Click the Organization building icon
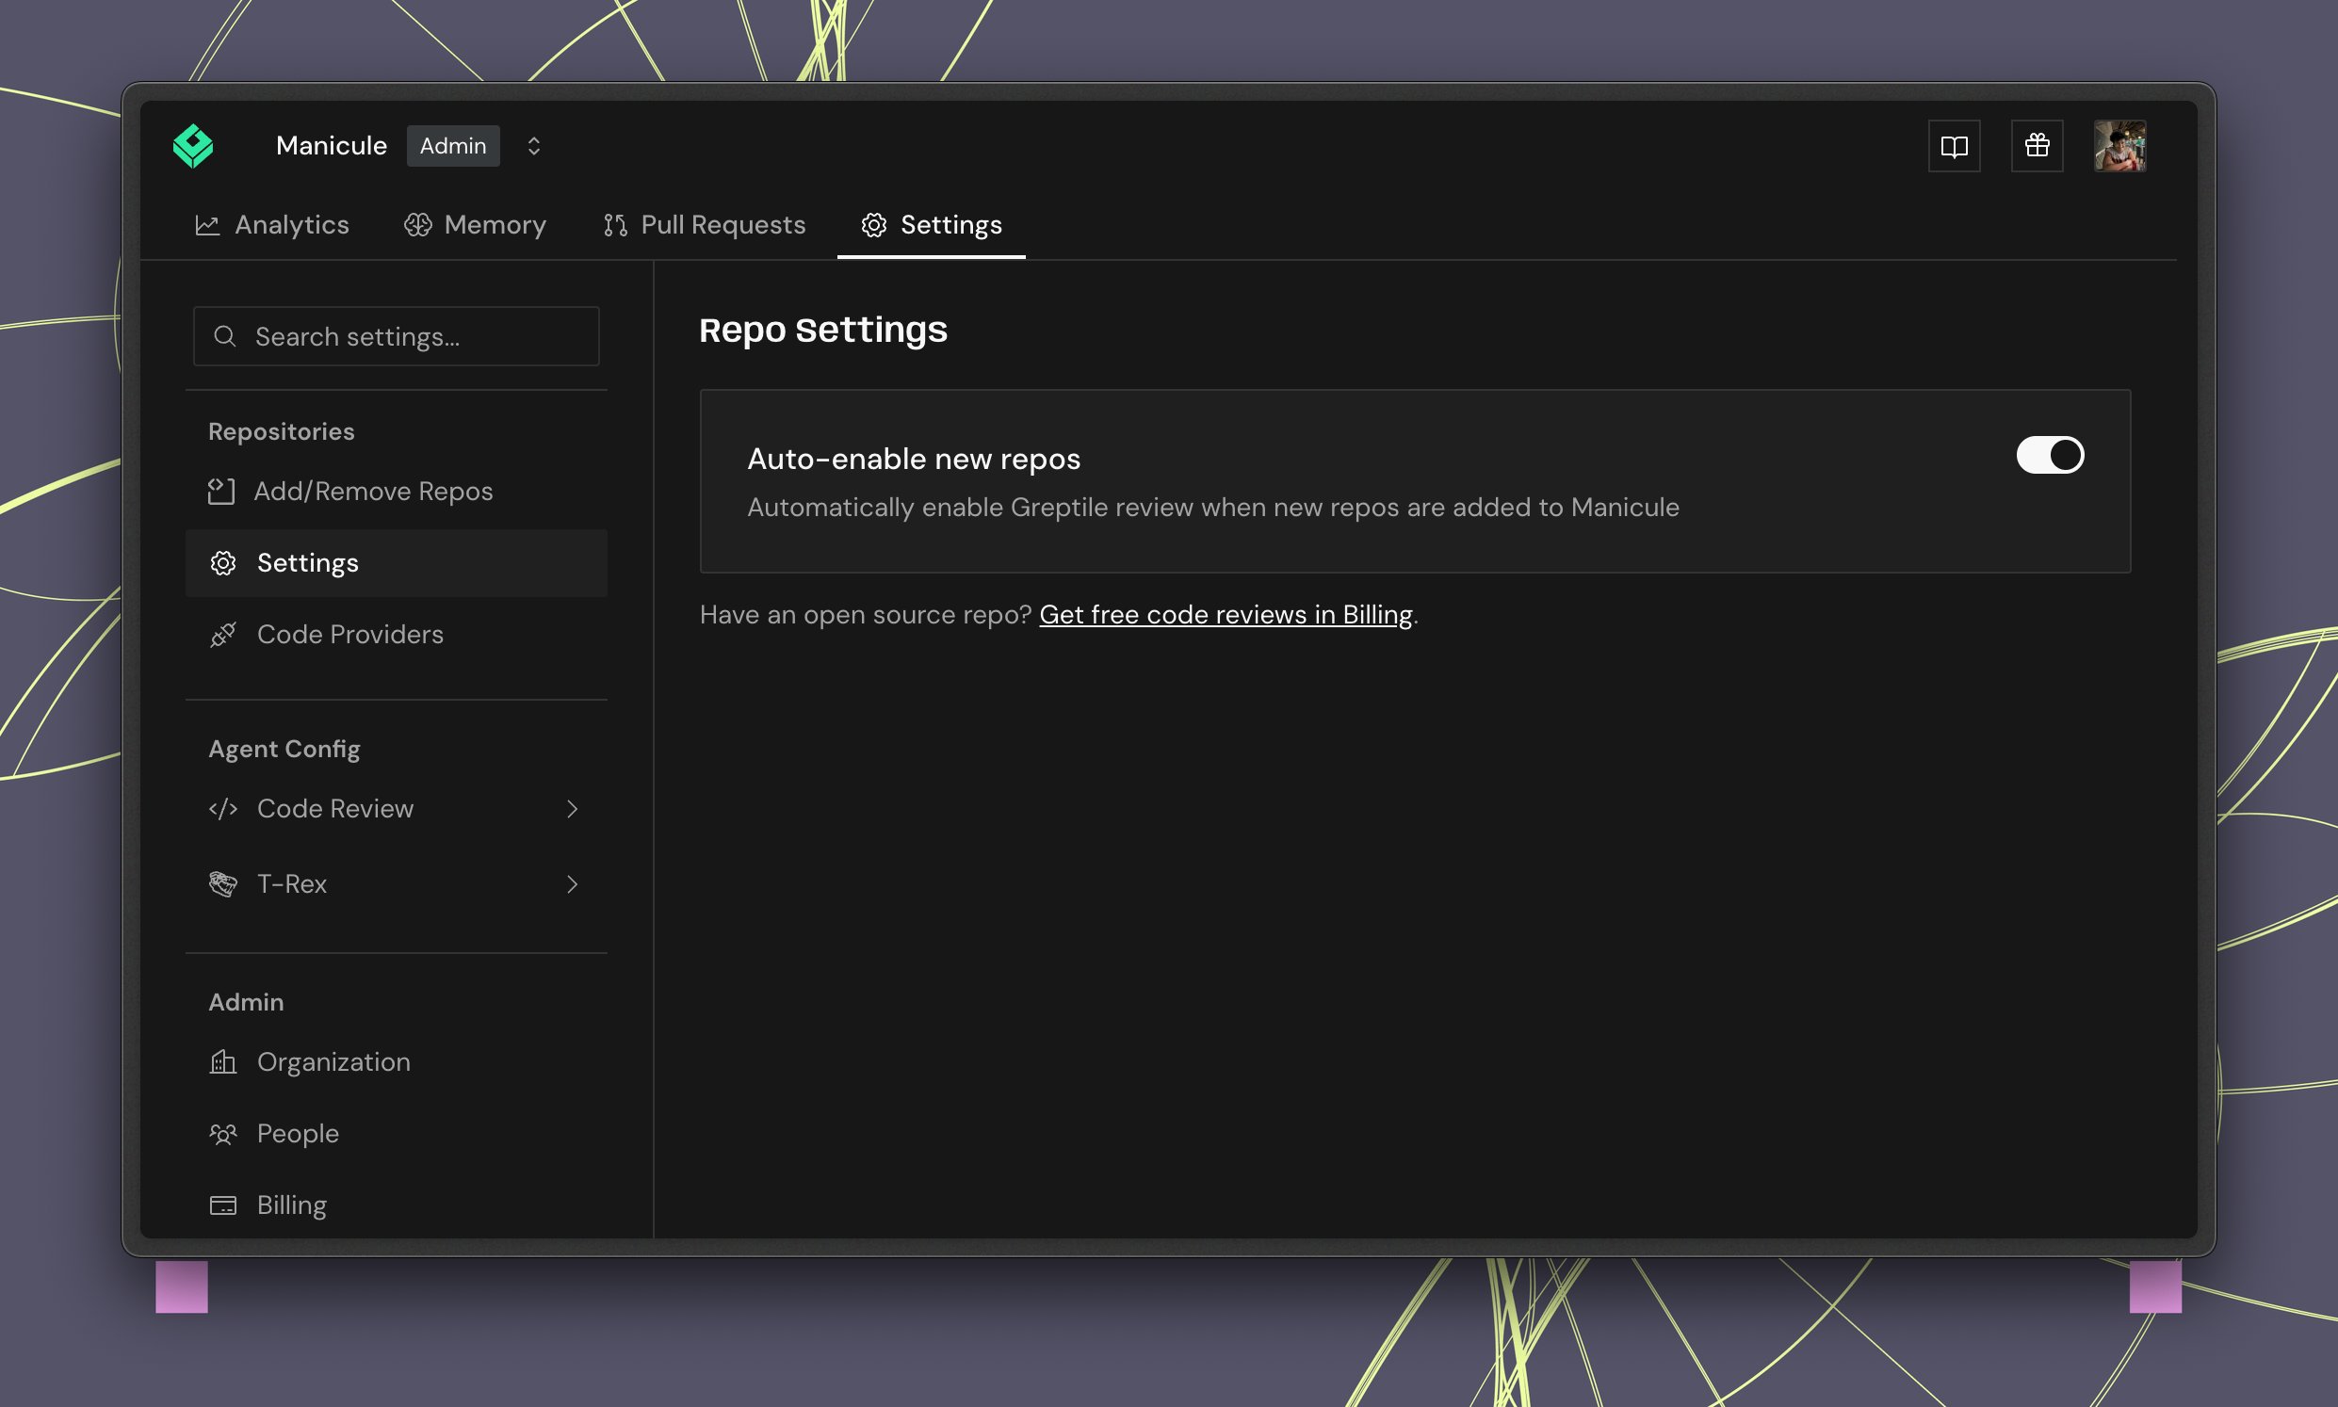The height and width of the screenshot is (1407, 2338). [x=223, y=1062]
